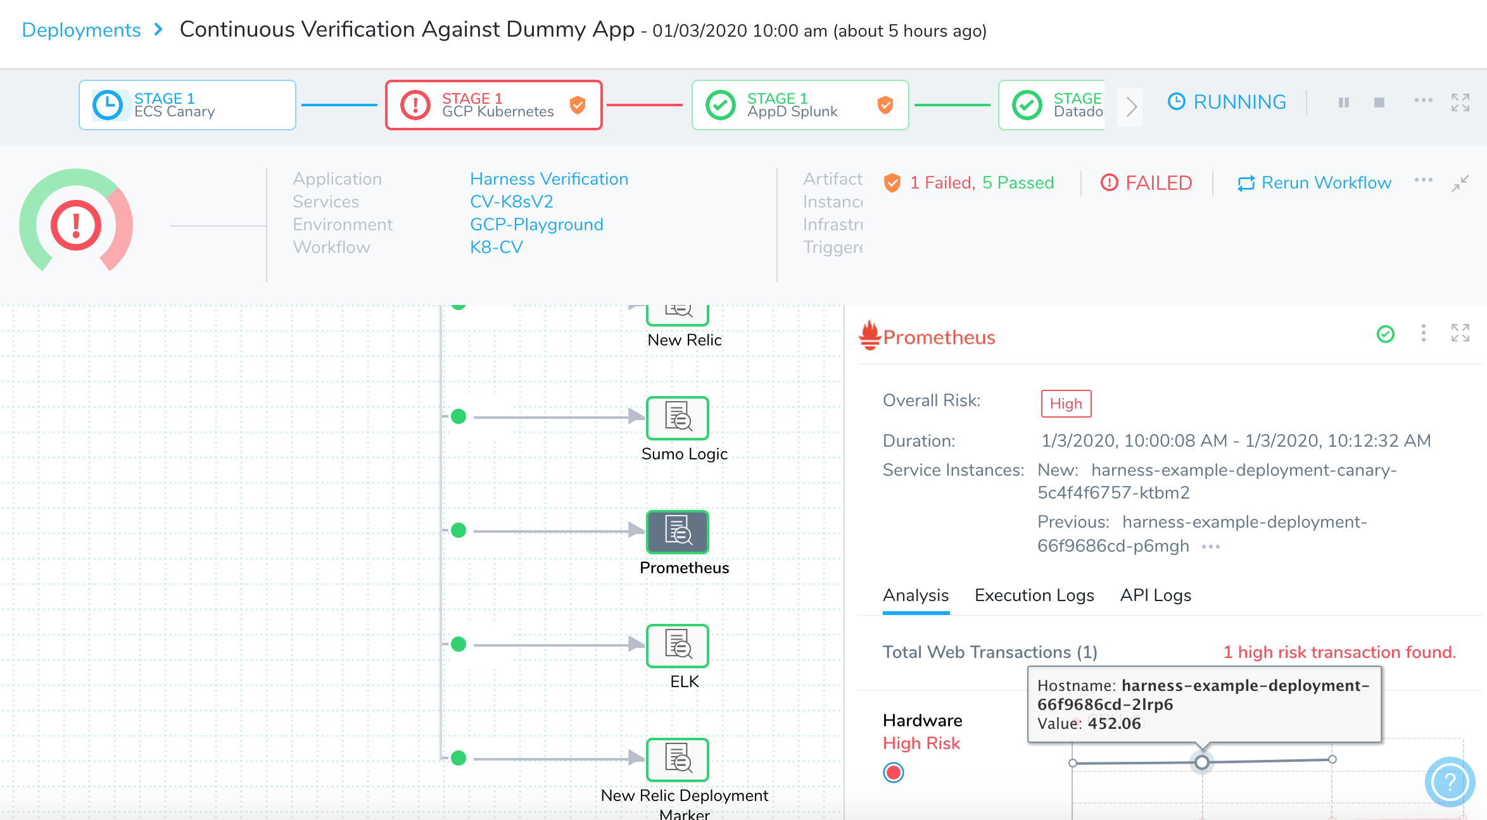The height and width of the screenshot is (820, 1487).
Task: Open the help question mark bubble
Action: click(1450, 782)
